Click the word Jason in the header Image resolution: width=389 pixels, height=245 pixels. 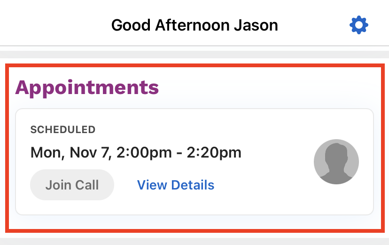click(256, 25)
